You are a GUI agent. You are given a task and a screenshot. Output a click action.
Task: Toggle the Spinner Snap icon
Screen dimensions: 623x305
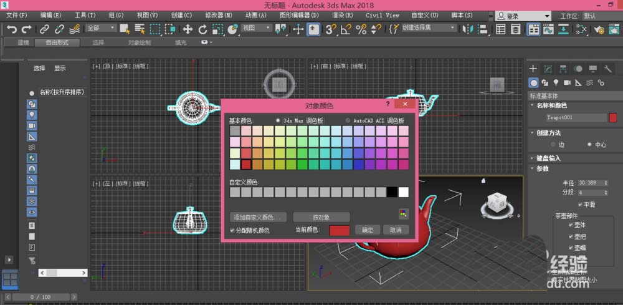376,29
